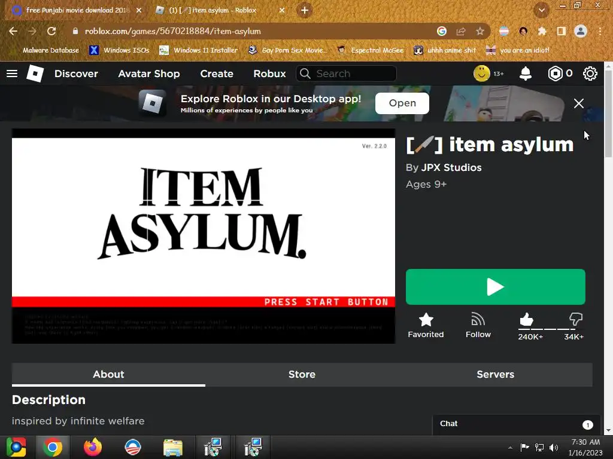Click the volume speaker tray icon
The image size is (613, 459).
pyautogui.click(x=554, y=447)
